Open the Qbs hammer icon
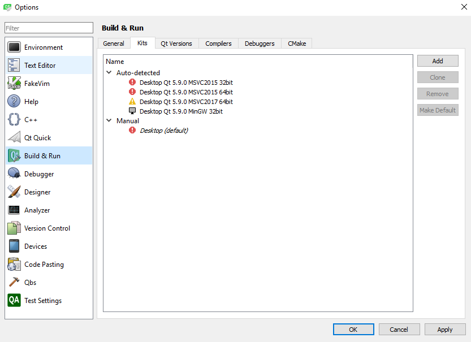Viewport: 471px width, 342px height. pyautogui.click(x=14, y=283)
